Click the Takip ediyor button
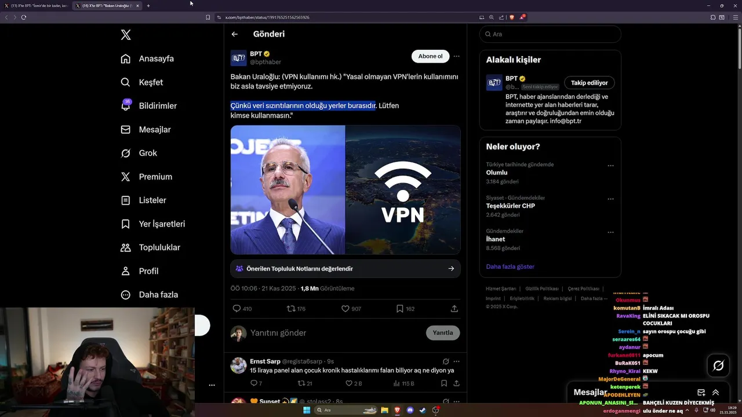Screen dimensions: 742x417 590,83
